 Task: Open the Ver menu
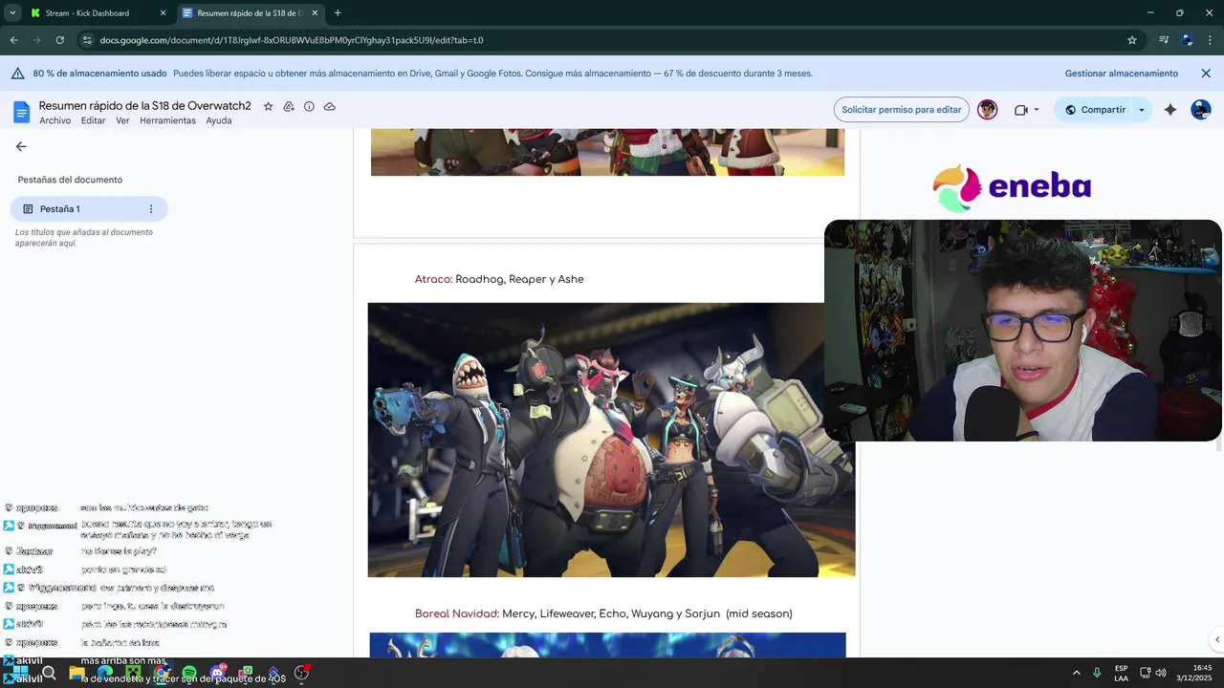tap(122, 120)
